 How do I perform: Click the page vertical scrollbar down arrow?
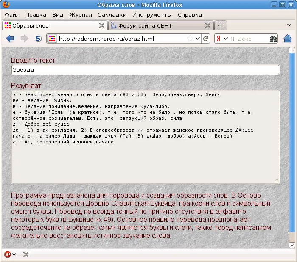click(x=292, y=245)
